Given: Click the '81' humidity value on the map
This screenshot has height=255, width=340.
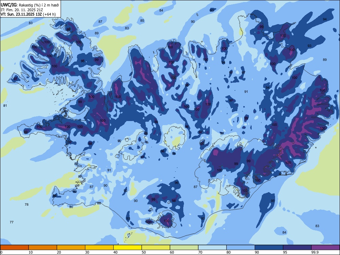Looking at the screenshot, I should (x=5, y=106).
